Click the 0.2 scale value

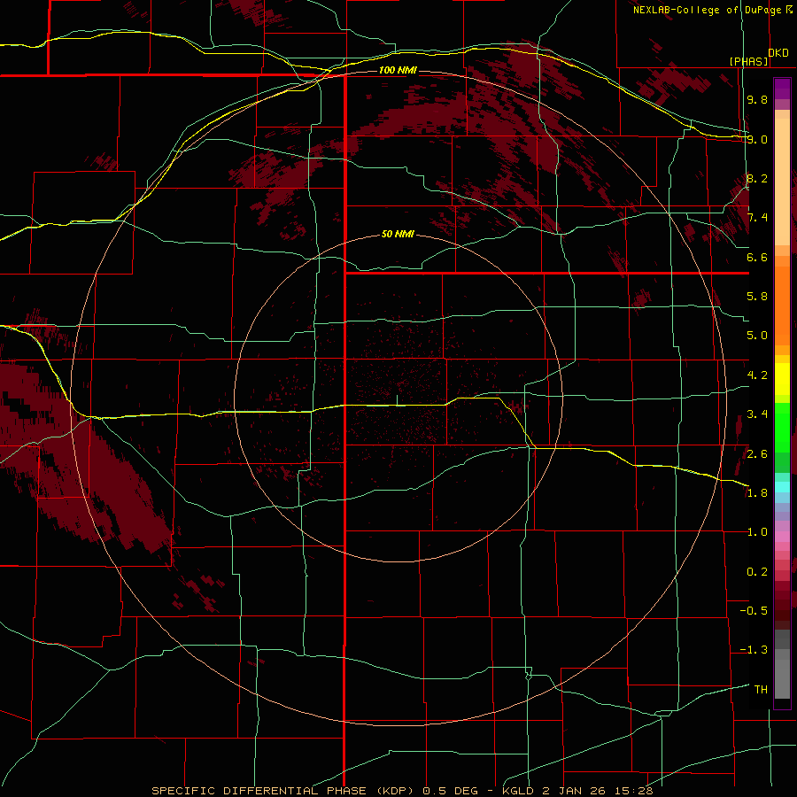tap(757, 572)
